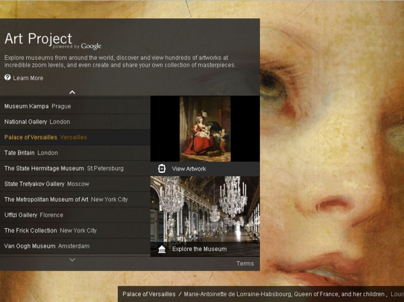
Task: Pick The State Hermitage Museum St.Petersburg
Action: [x=64, y=168]
